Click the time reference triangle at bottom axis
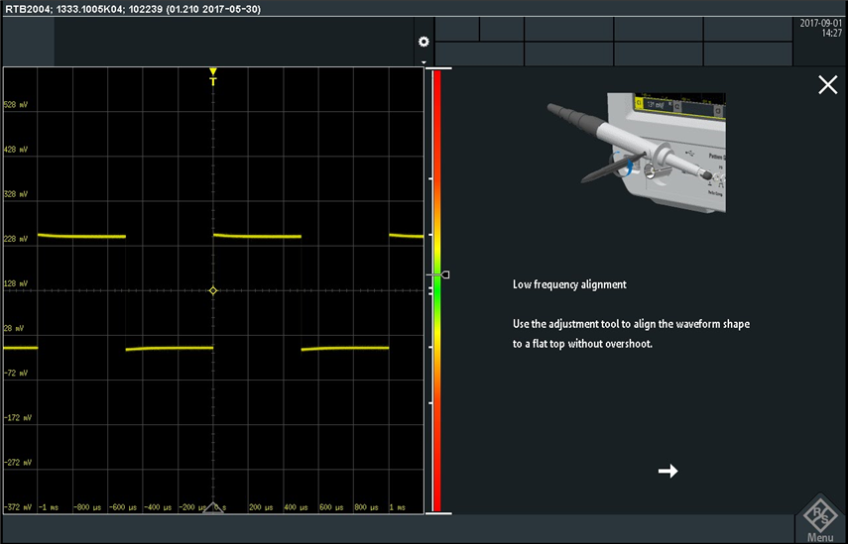The width and height of the screenshot is (848, 544). point(213,507)
